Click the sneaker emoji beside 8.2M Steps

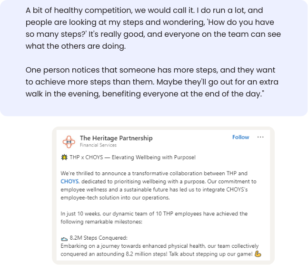64,238
